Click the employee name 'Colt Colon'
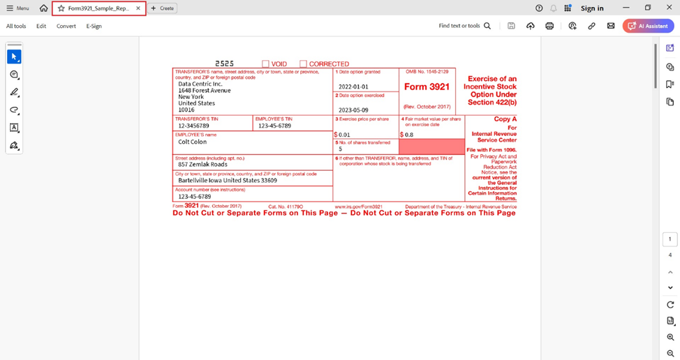 (192, 142)
